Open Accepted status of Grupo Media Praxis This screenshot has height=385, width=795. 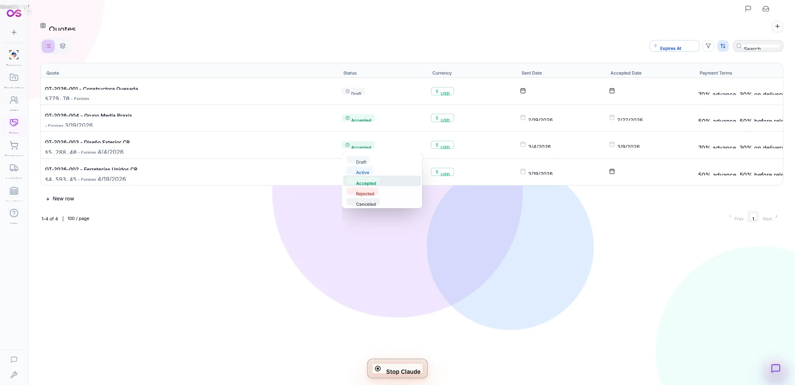coord(358,118)
